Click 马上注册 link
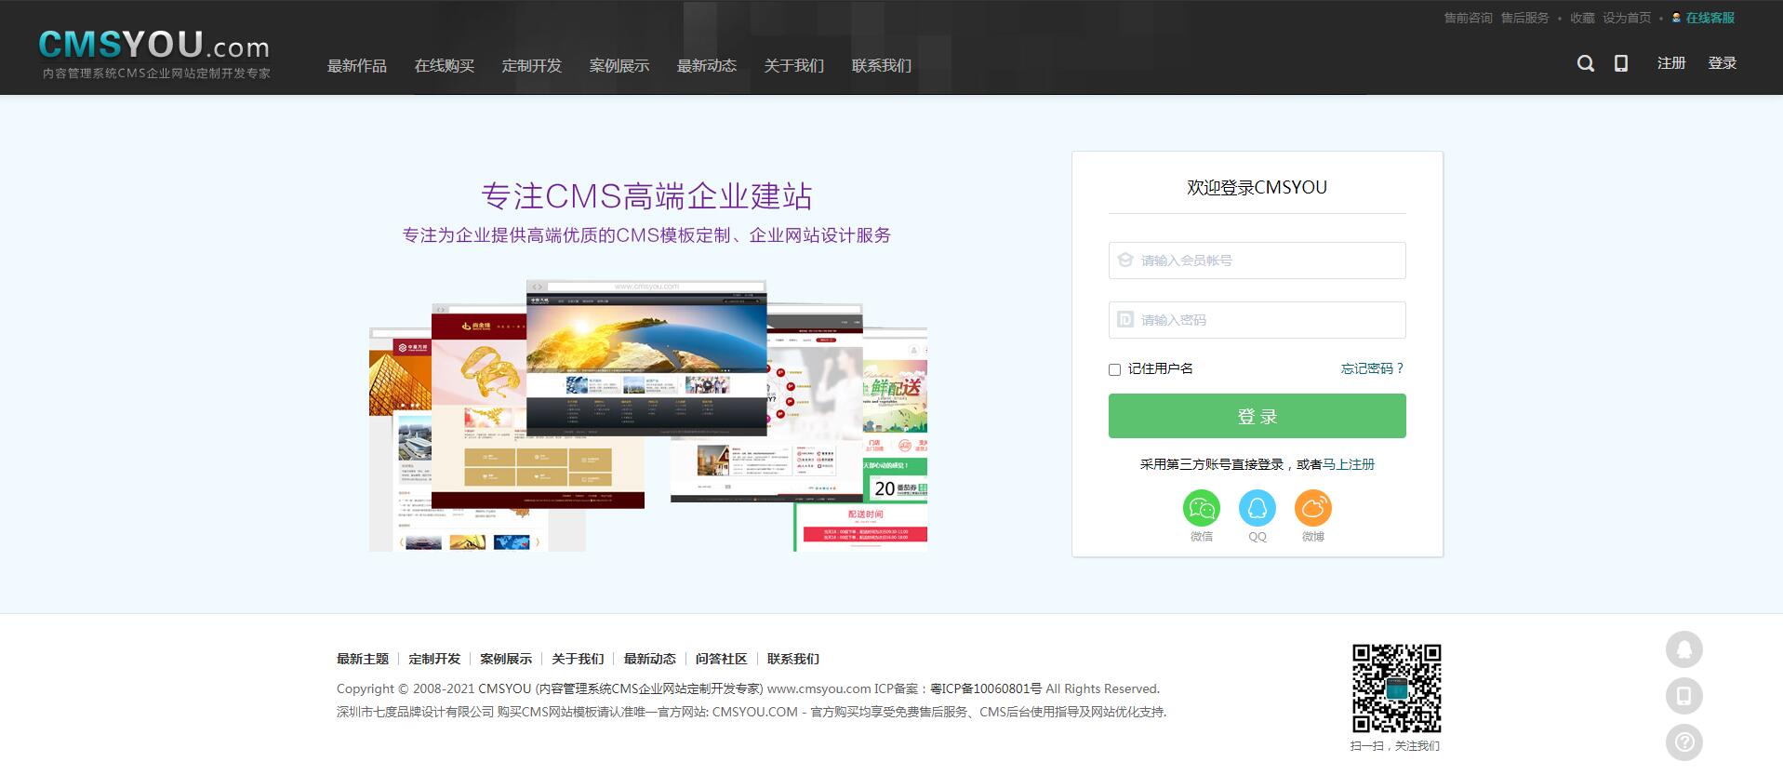Image resolution: width=1783 pixels, height=775 pixels. 1349,464
